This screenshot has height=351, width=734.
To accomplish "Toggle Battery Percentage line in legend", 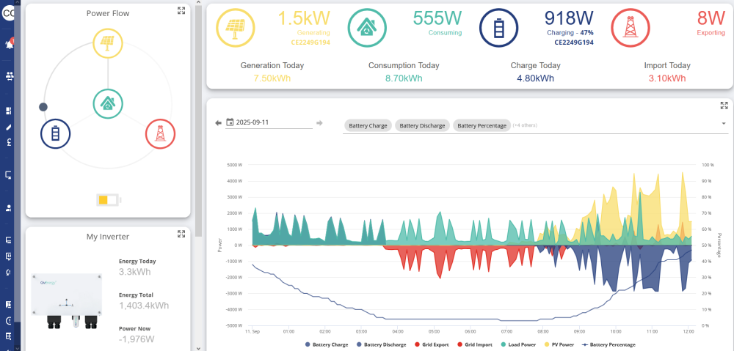I will [x=608, y=344].
